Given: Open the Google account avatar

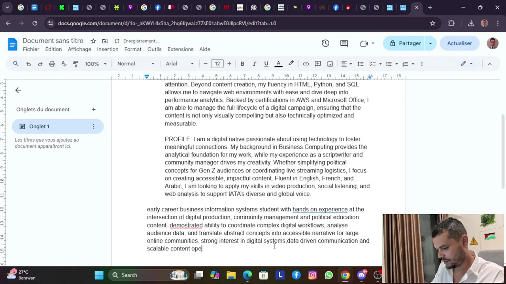Looking at the screenshot, I should click(492, 43).
